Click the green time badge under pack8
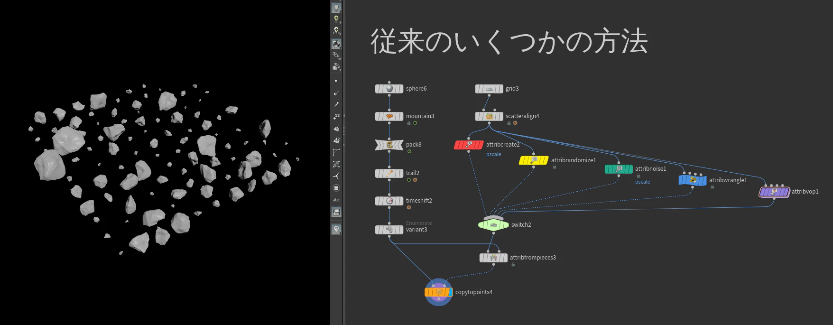This screenshot has width=833, height=325. 409,152
